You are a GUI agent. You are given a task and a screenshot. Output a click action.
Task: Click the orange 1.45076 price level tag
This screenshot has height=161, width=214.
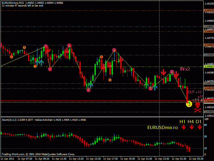point(209,10)
